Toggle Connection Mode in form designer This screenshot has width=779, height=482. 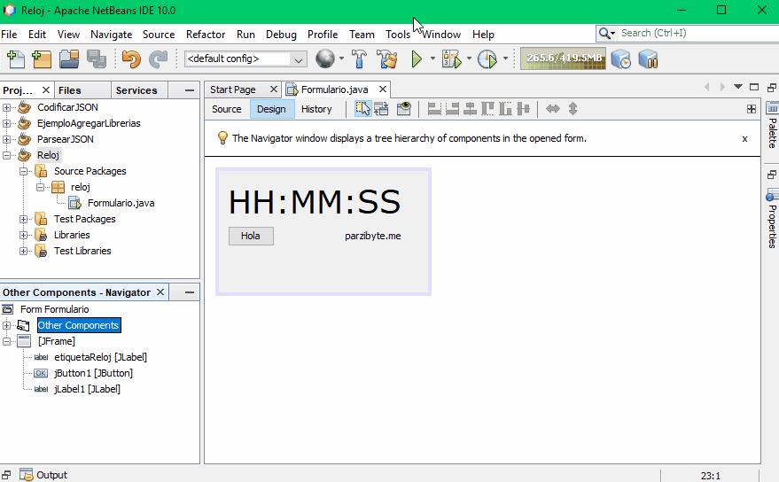(382, 108)
